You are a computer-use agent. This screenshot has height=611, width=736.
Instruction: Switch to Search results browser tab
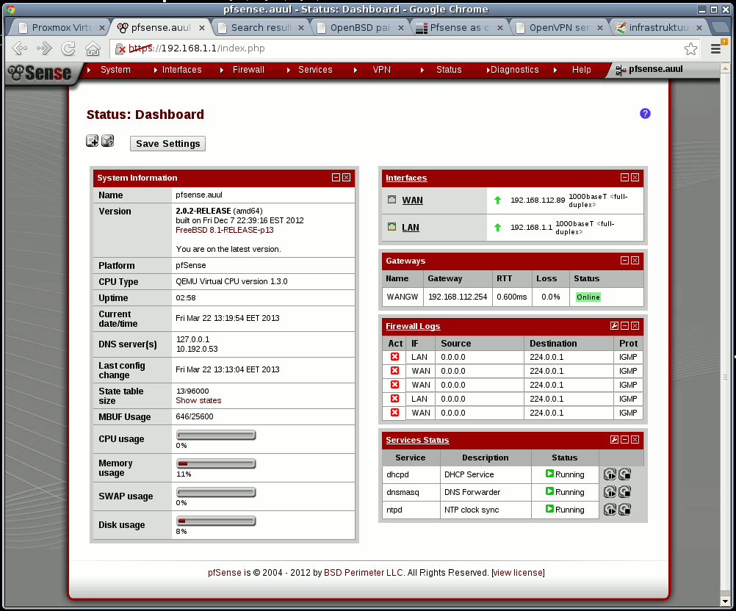(x=261, y=28)
